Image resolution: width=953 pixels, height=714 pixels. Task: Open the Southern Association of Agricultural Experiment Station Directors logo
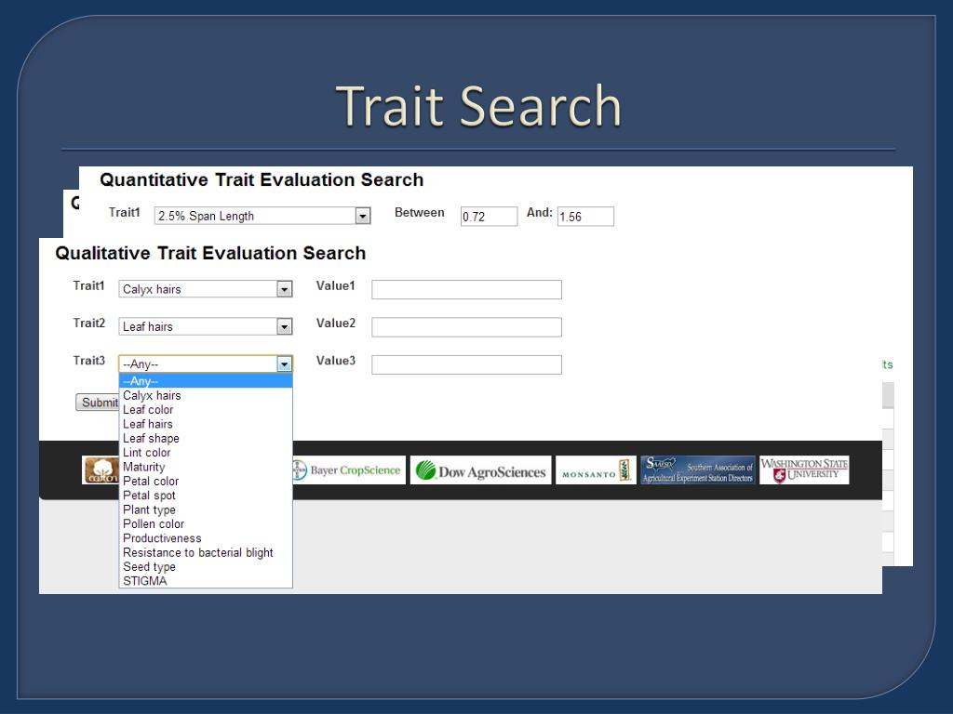[698, 469]
